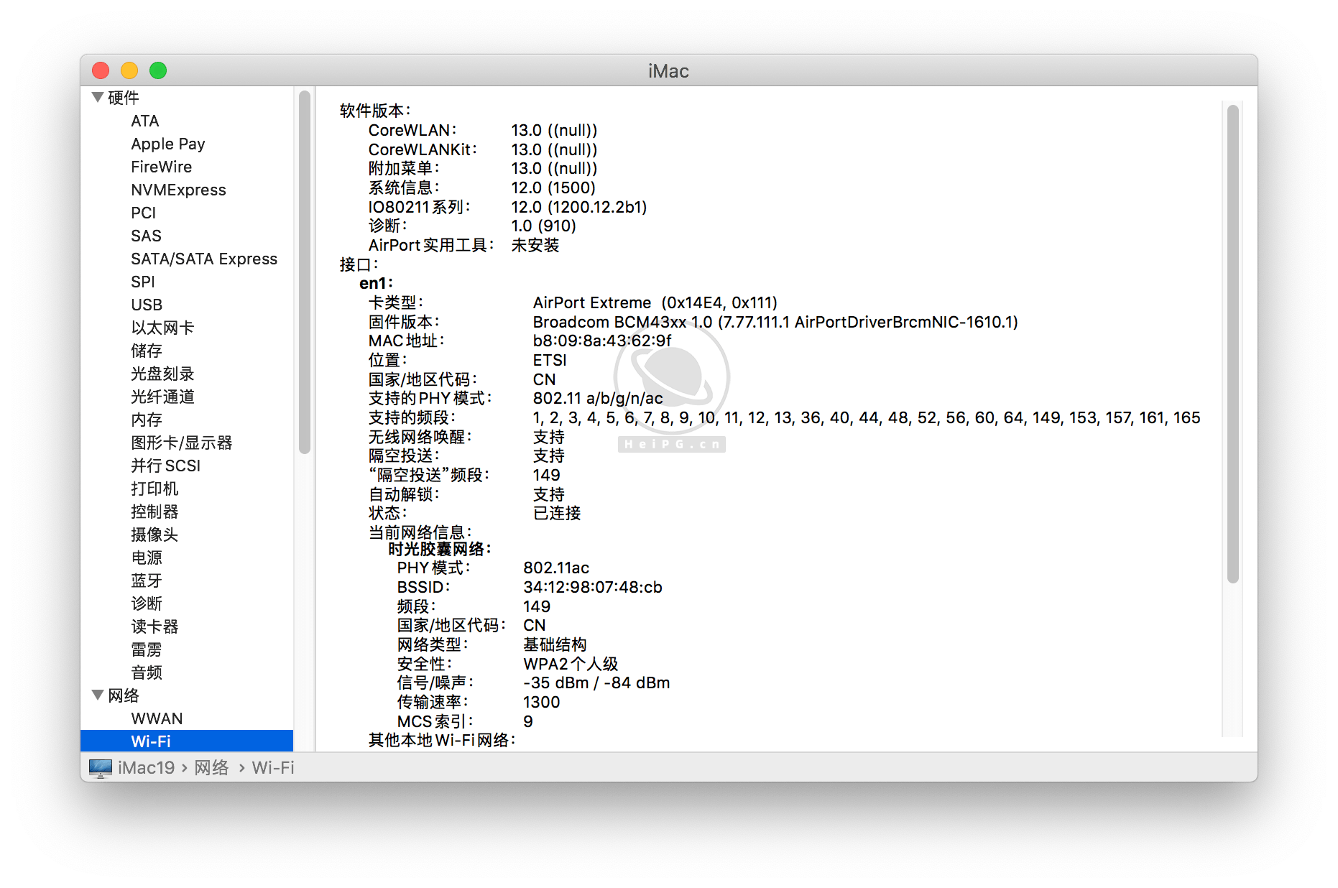Click the AirPort Extreme card type value

[x=655, y=302]
